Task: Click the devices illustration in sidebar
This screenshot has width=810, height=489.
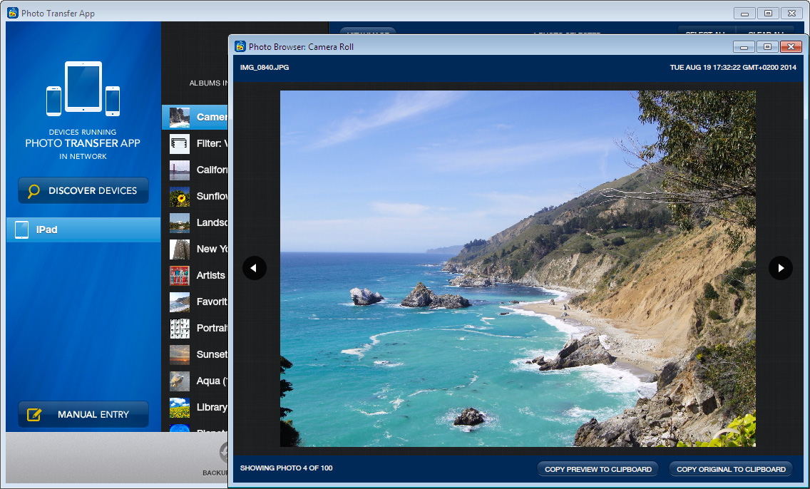Action: click(x=83, y=88)
